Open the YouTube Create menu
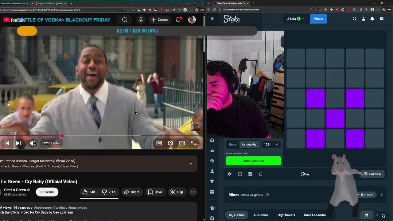393x221 pixels. coord(159,20)
